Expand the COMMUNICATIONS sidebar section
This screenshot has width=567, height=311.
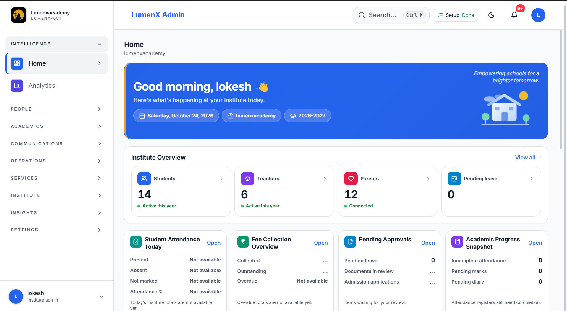click(56, 144)
